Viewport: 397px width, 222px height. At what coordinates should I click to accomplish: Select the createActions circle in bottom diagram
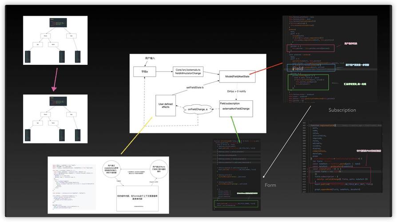click(x=111, y=169)
